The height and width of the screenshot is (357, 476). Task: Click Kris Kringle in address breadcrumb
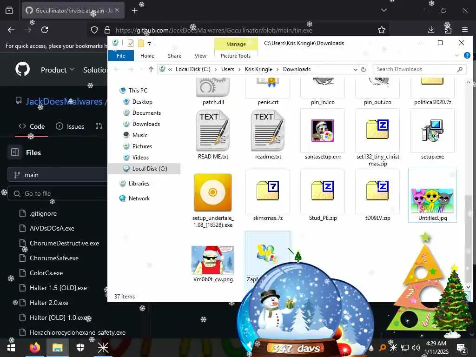coord(258,69)
